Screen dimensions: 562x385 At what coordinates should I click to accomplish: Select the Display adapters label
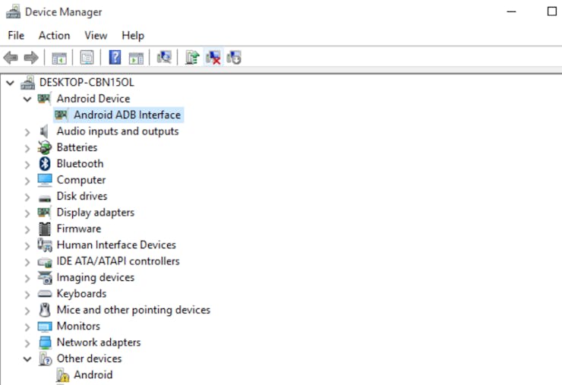(x=96, y=212)
